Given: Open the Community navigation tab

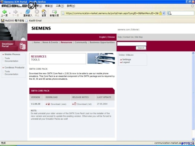Looking at the screenshot, I should pos(81,42).
